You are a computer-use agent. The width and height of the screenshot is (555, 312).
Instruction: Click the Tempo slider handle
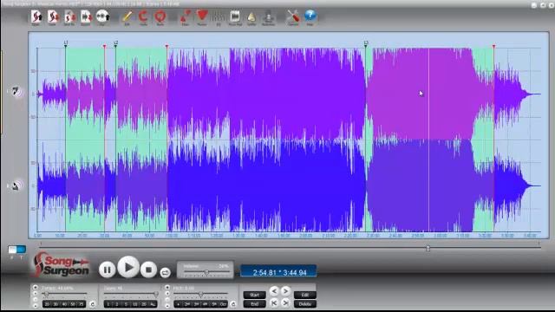(46, 295)
